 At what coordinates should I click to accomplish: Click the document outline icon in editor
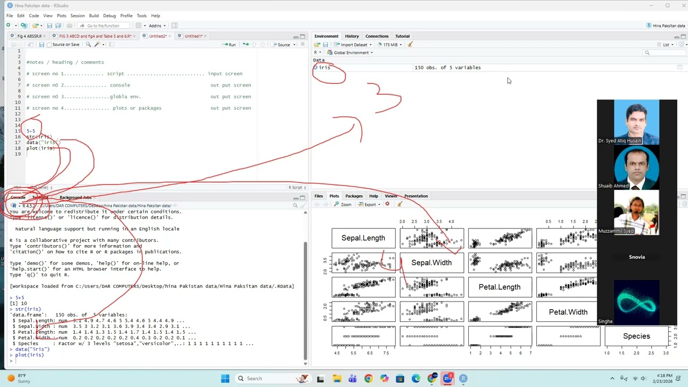click(304, 45)
